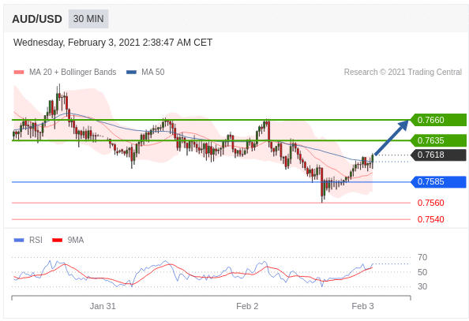The height and width of the screenshot is (321, 469).
Task: Click the Jan 31 date axis label
Action: point(103,306)
